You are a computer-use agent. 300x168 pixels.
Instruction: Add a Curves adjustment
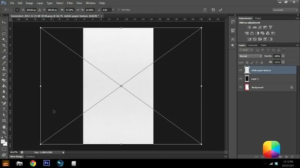[260, 27]
